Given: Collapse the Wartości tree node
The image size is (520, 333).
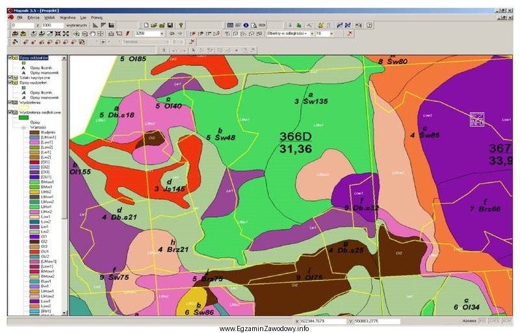Looking at the screenshot, I should click(24, 128).
